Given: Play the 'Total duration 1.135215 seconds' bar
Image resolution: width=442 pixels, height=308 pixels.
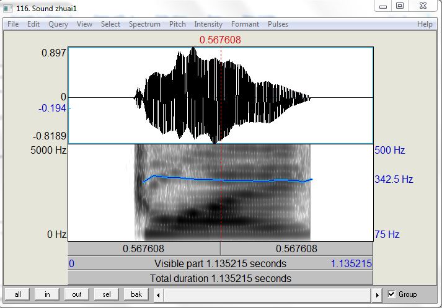Looking at the screenshot, I should [x=221, y=278].
